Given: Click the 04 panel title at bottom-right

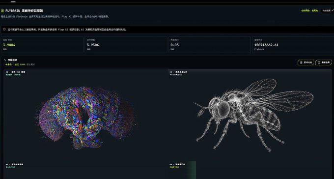Looking at the screenshot, I should click(177, 164).
